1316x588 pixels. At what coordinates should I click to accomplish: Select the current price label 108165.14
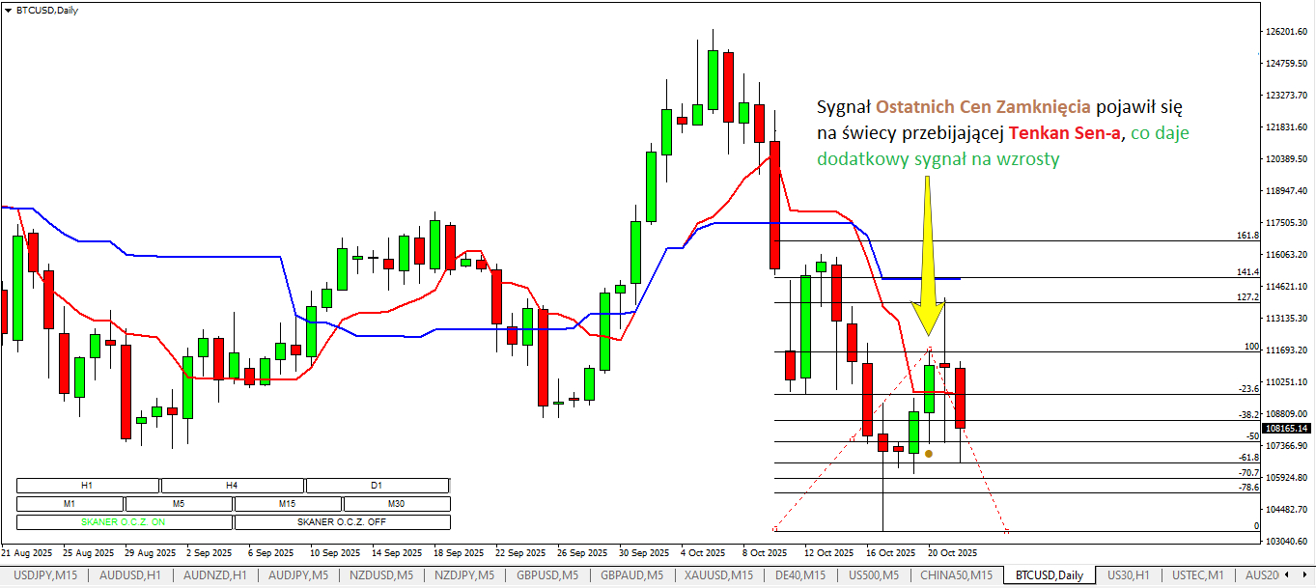1285,428
